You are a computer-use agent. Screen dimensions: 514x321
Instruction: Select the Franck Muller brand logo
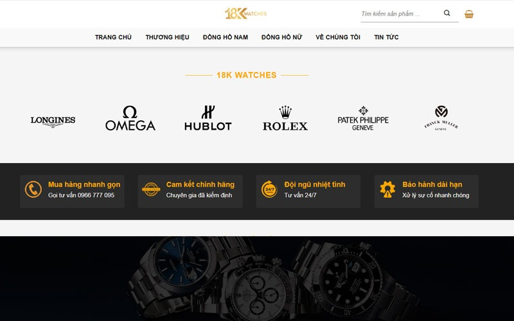[x=441, y=118]
